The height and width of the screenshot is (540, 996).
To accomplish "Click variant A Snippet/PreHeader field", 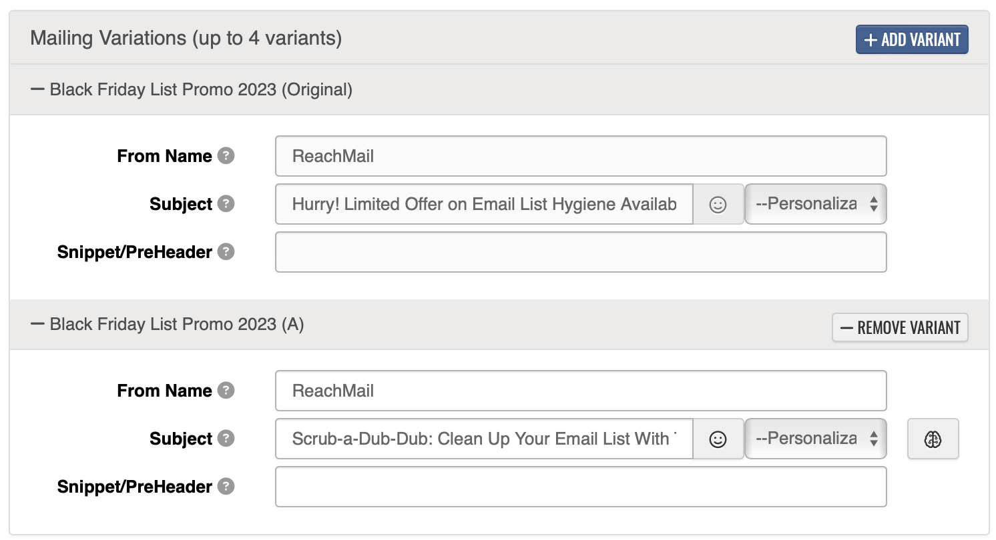I will click(581, 487).
